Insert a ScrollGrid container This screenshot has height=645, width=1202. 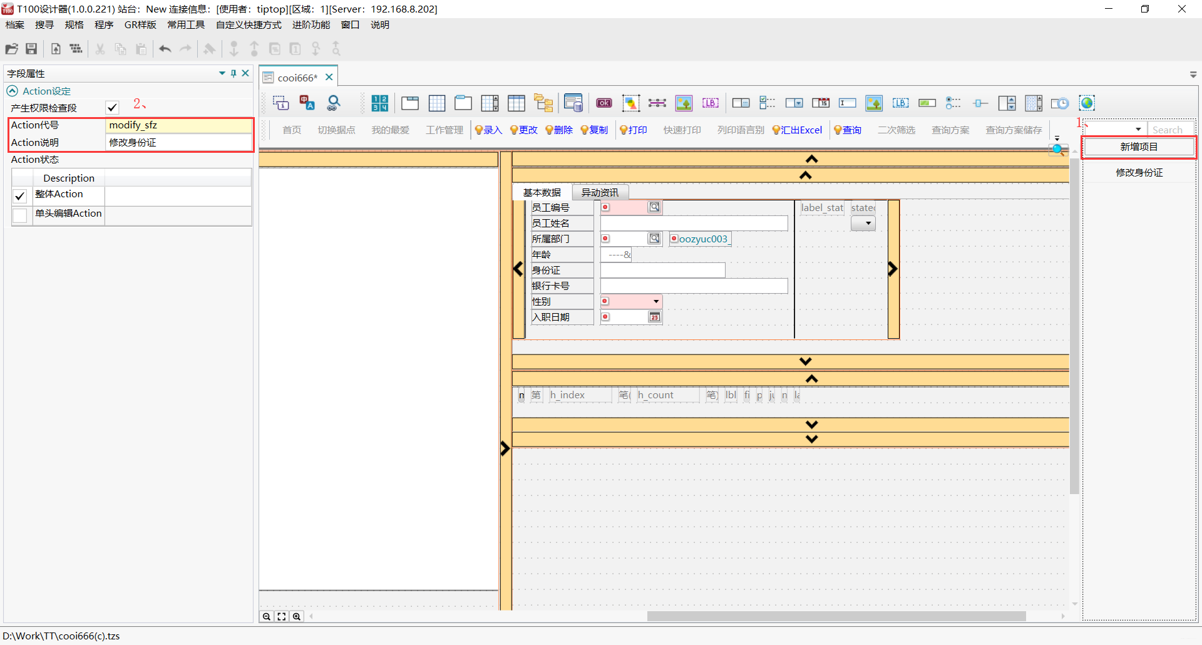pos(490,103)
